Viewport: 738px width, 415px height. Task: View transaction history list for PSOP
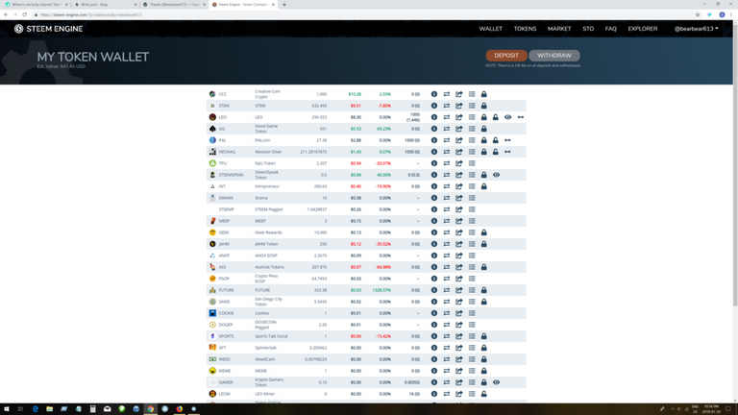click(472, 279)
